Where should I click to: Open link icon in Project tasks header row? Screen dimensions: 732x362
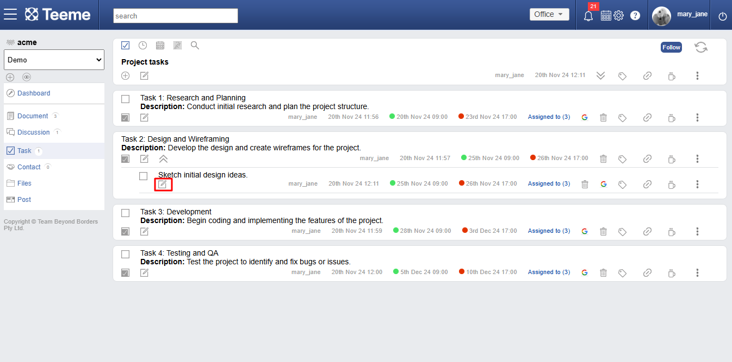[647, 76]
